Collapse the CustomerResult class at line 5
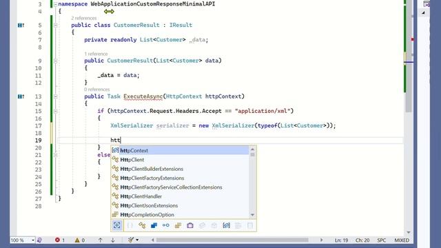 (x=55, y=25)
